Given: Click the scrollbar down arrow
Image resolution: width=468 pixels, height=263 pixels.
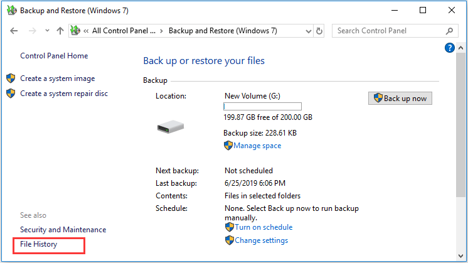Looking at the screenshot, I should 460,256.
